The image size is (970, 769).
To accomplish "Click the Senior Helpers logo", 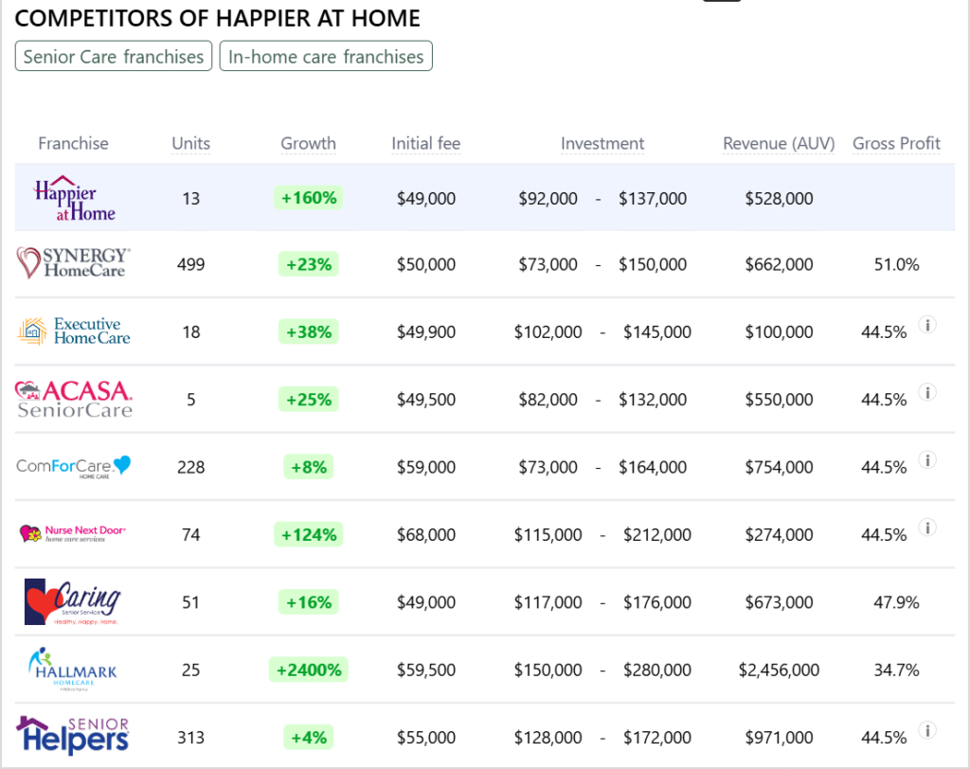I will [72, 736].
